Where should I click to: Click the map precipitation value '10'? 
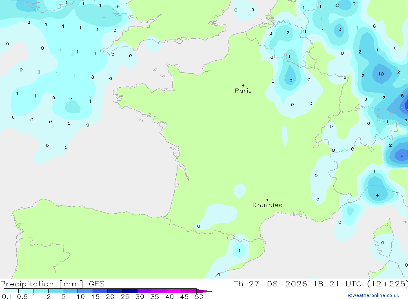coord(381,74)
